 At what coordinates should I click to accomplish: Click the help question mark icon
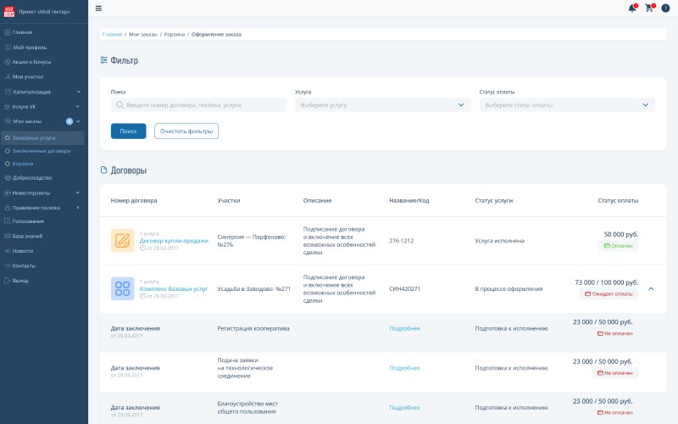pos(665,8)
